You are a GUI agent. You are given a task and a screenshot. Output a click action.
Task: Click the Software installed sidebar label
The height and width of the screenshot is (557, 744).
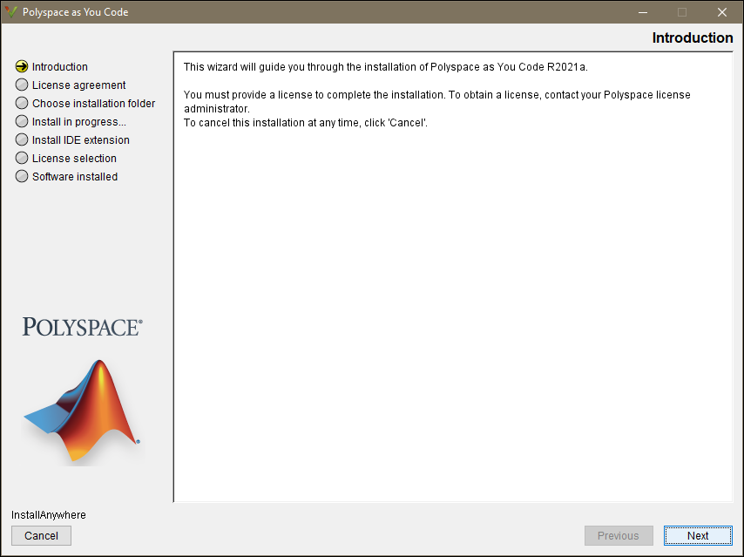tap(75, 176)
